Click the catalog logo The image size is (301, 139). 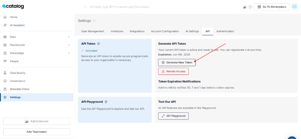(13, 6)
